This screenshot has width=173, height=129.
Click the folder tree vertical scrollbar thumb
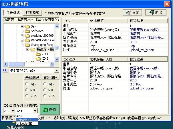point(57,48)
